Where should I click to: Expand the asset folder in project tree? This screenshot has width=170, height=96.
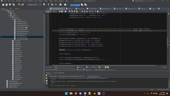9,14
